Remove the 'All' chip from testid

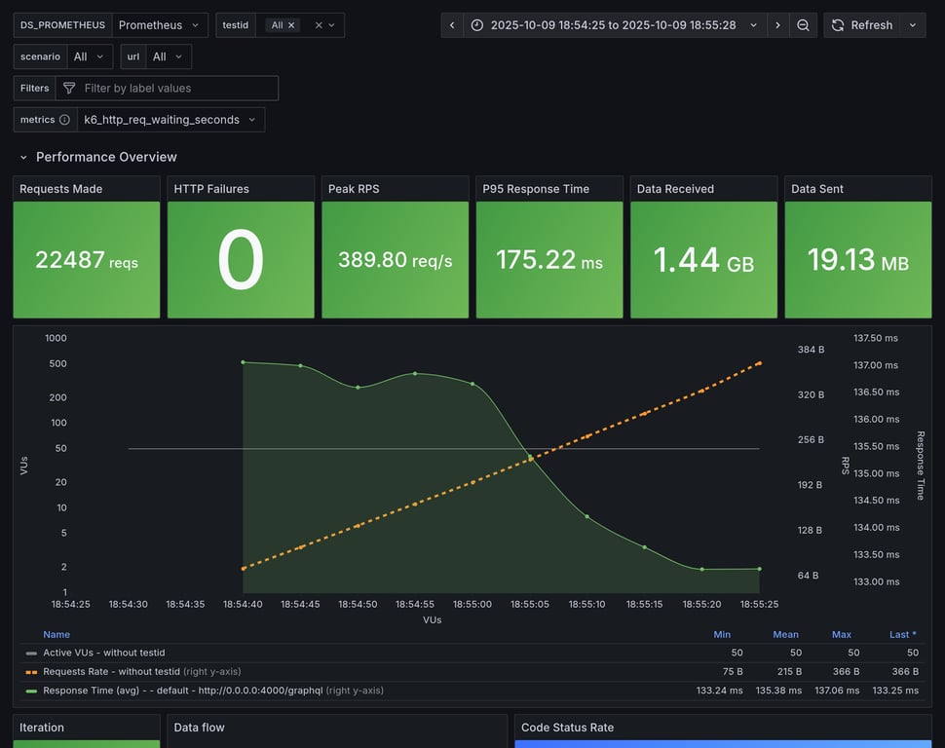click(291, 25)
